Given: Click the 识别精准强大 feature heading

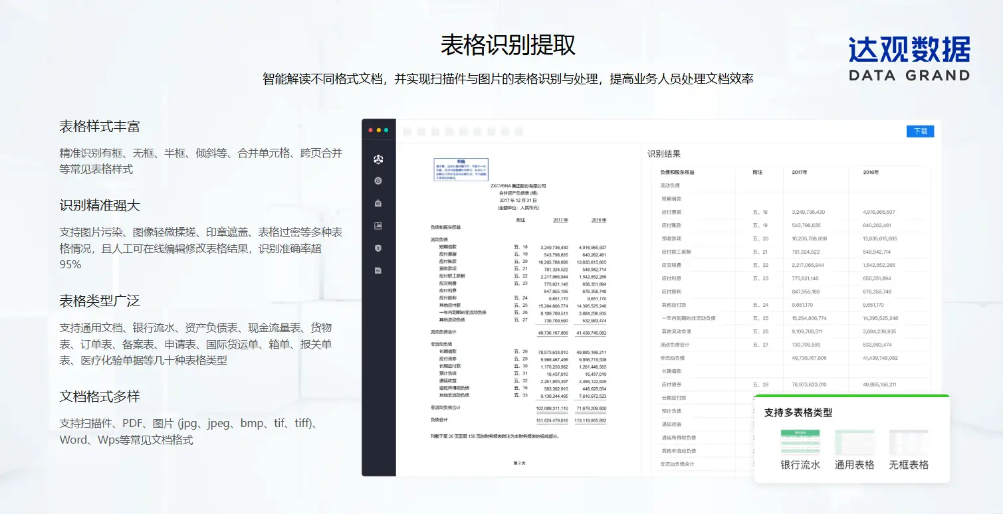Looking at the screenshot, I should (100, 205).
